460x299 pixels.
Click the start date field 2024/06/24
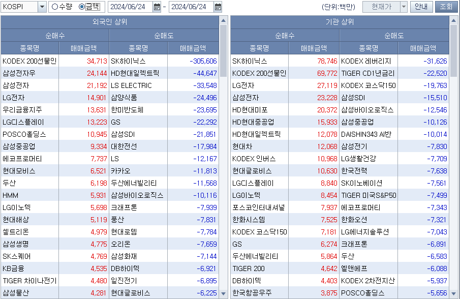(130, 7)
